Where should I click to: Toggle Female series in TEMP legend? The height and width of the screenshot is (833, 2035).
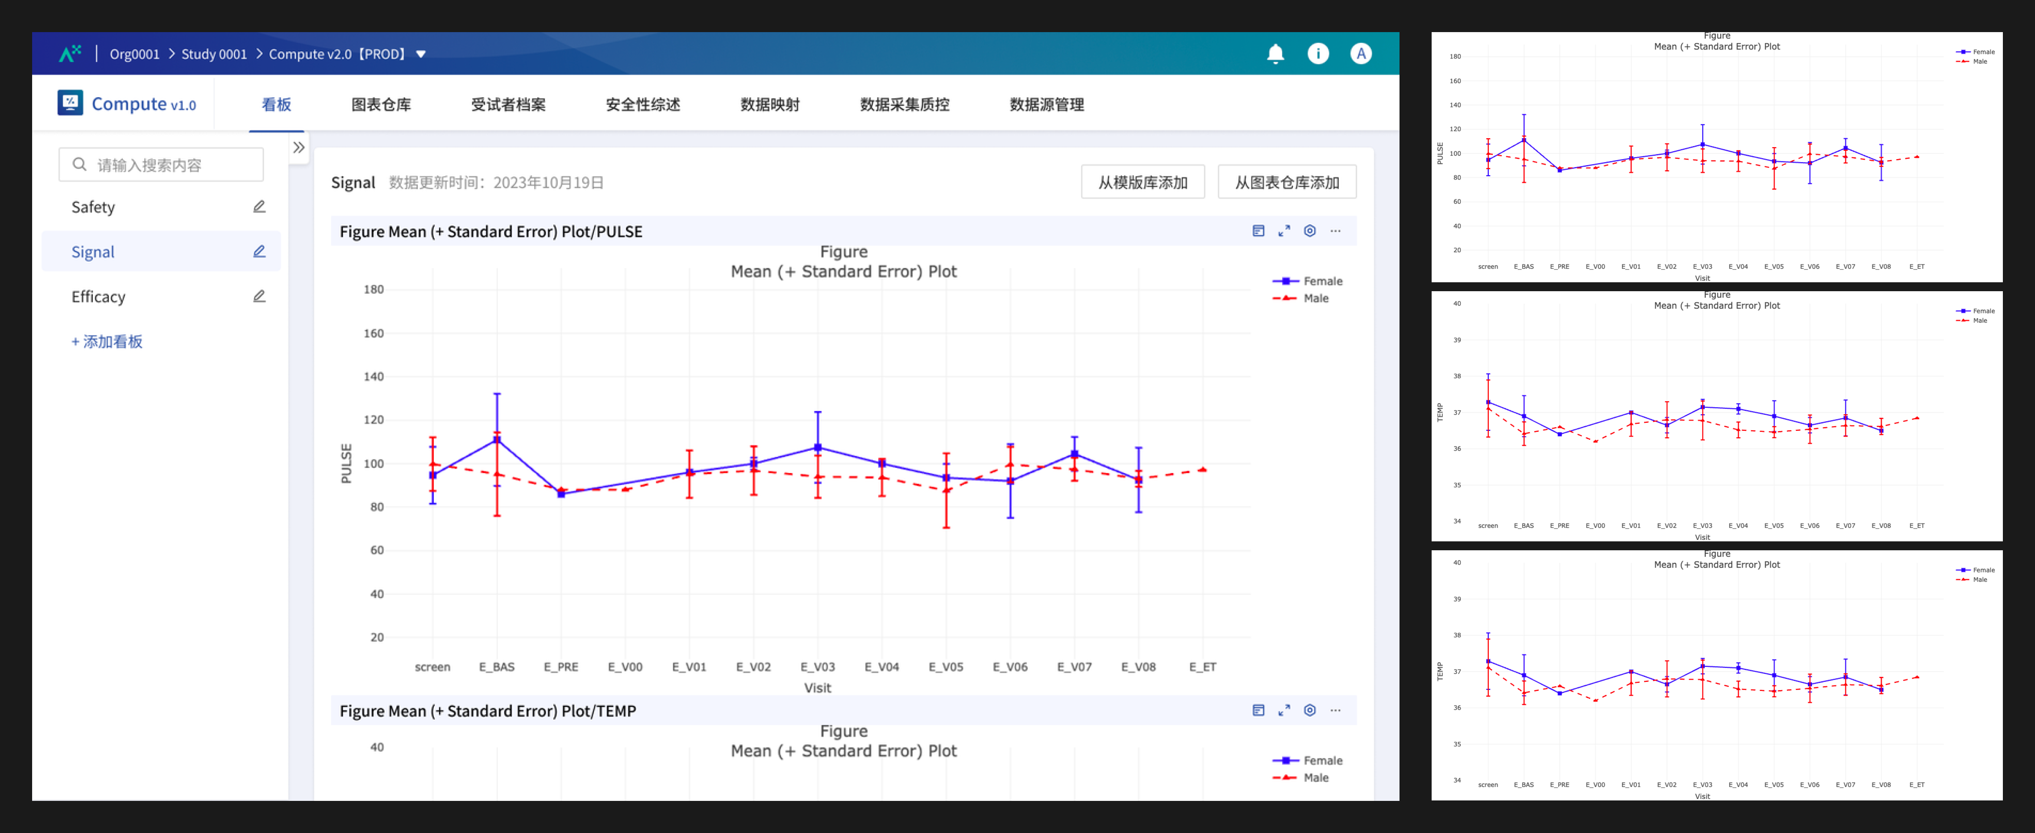coord(1308,760)
